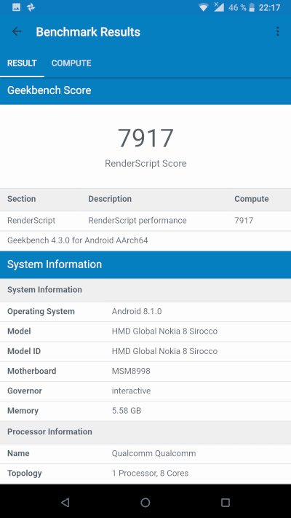
Task: Tap the image notification icon
Action: tap(16, 7)
